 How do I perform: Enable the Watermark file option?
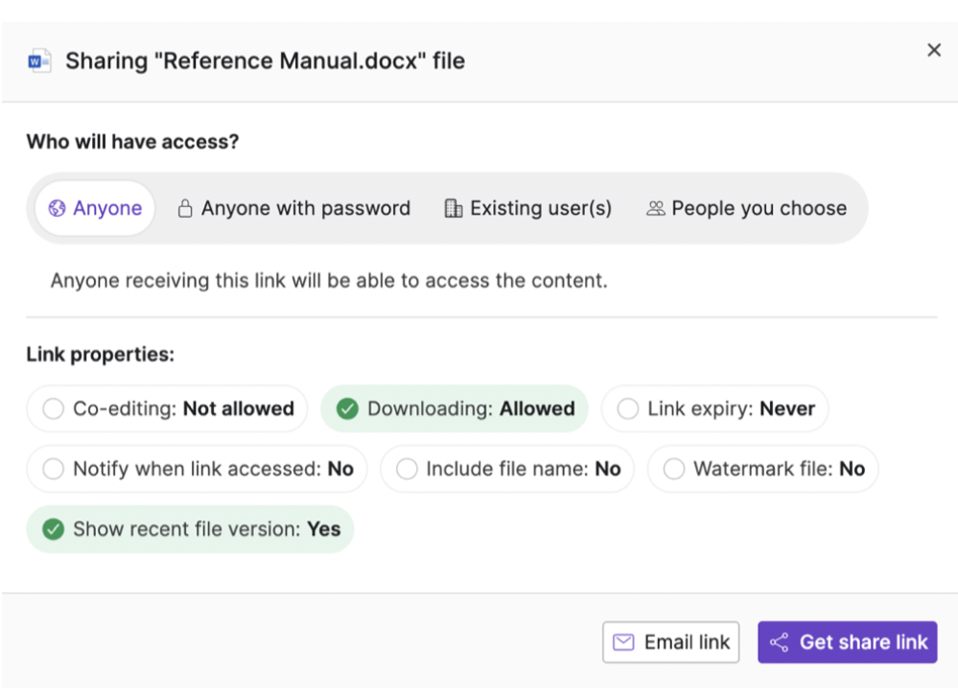[x=762, y=469]
